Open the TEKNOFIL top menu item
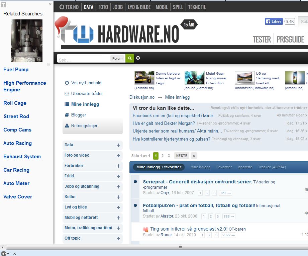This screenshot has width=308, height=256. 197,7
